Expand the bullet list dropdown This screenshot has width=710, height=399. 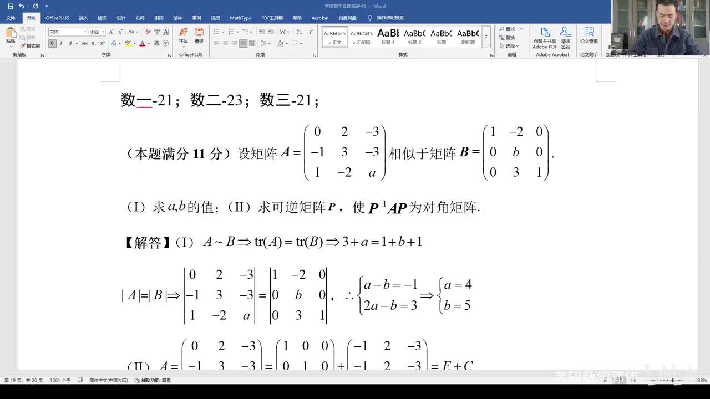point(223,32)
